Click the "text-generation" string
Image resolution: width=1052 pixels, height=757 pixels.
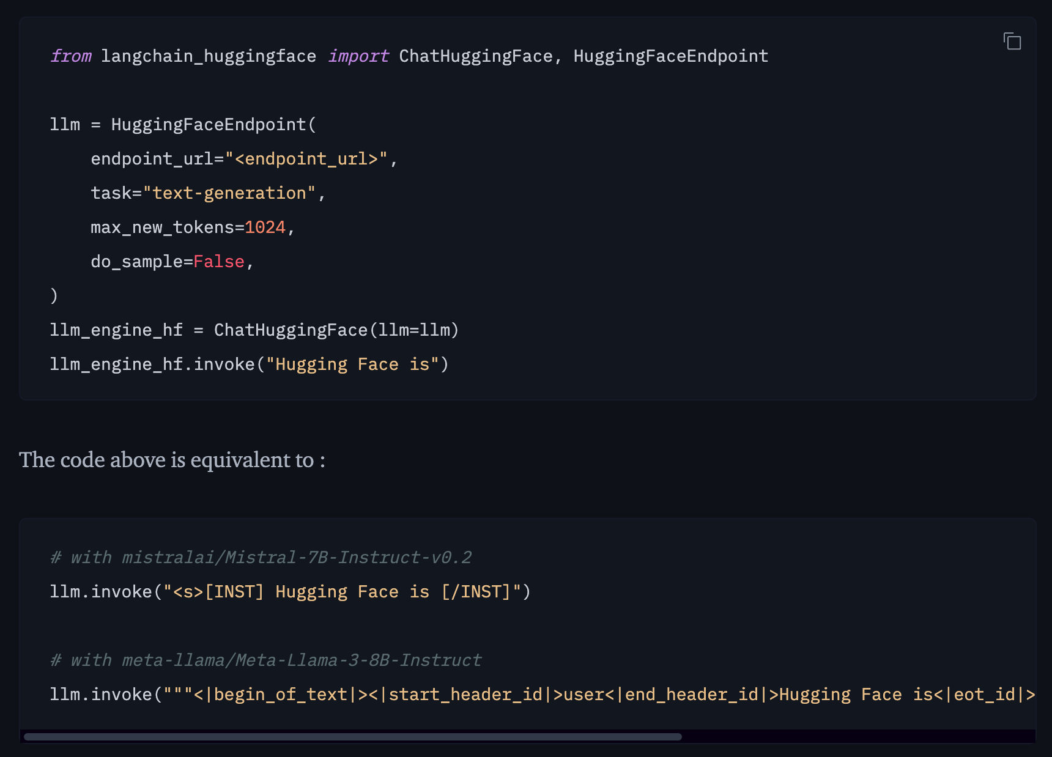[x=229, y=193]
